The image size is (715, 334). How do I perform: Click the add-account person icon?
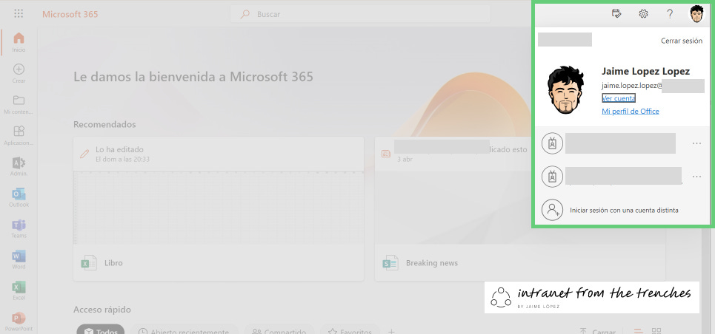[552, 210]
